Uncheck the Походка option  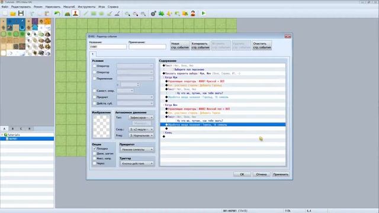click(95, 149)
